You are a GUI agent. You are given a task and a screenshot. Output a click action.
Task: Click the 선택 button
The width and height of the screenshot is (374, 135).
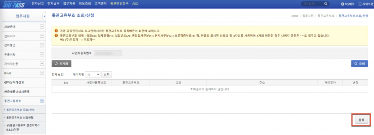(x=107, y=75)
